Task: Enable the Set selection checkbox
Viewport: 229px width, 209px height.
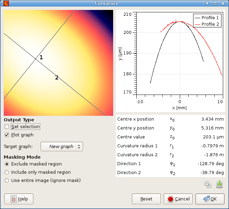Action: click(x=7, y=127)
